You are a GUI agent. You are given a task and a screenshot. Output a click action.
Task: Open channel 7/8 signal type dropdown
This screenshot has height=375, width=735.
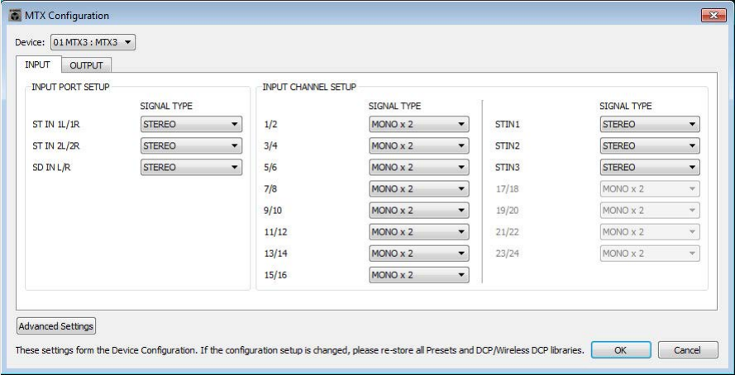tap(419, 189)
